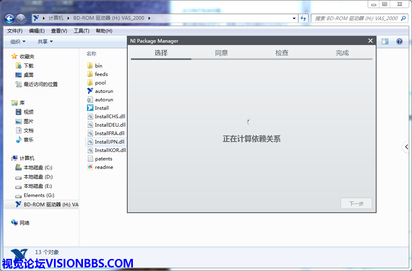412x271 pixels.
Task: Click the 同意 step tab
Action: 222,53
